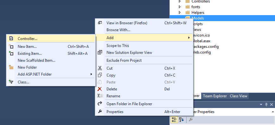The height and width of the screenshot is (125, 275).
Task: Click the Properties wrench icon in context menu
Action: click(x=100, y=111)
